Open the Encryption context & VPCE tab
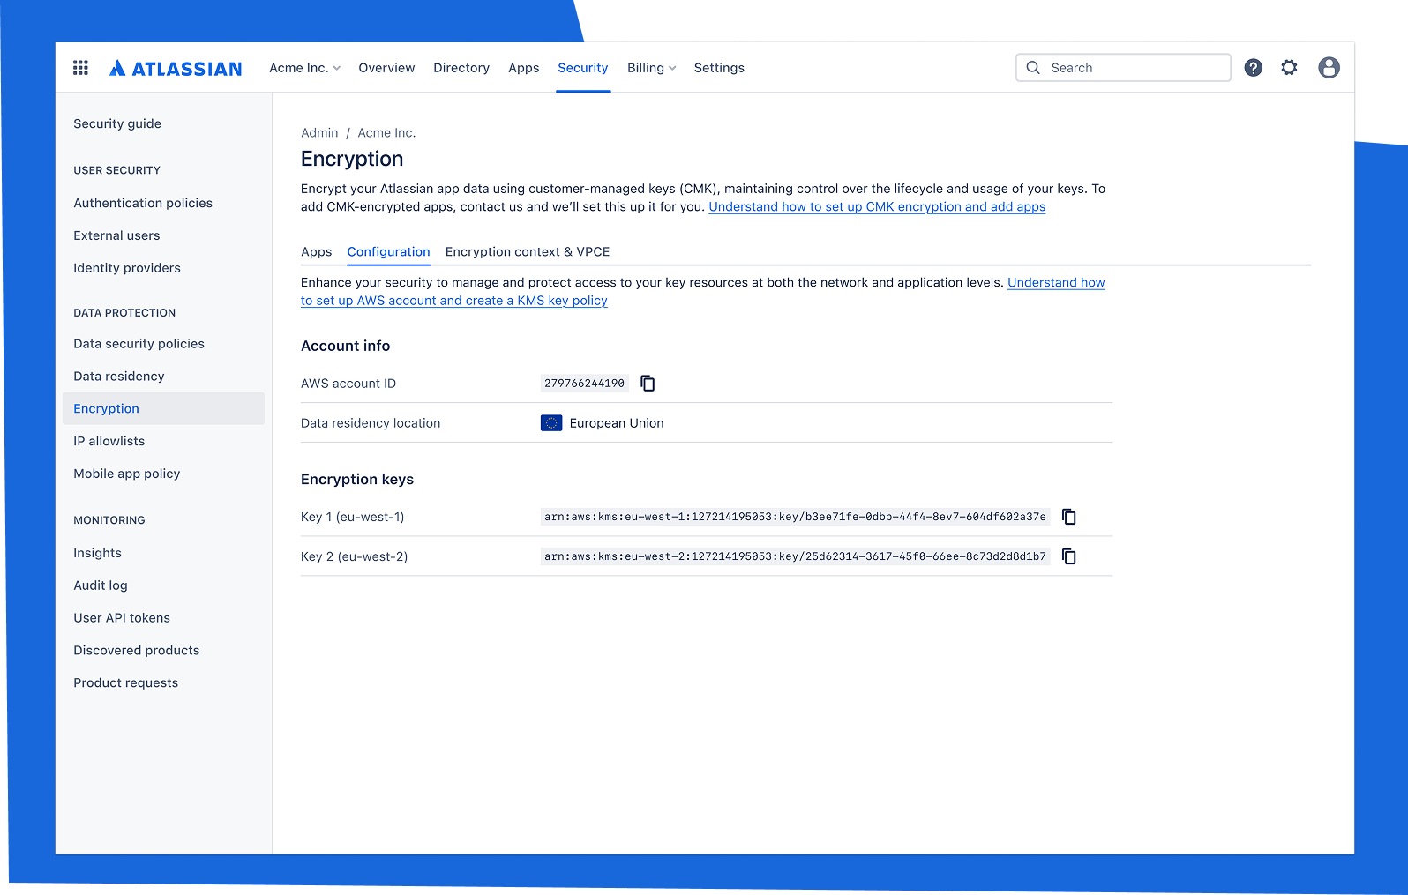1408x895 pixels. pos(527,252)
